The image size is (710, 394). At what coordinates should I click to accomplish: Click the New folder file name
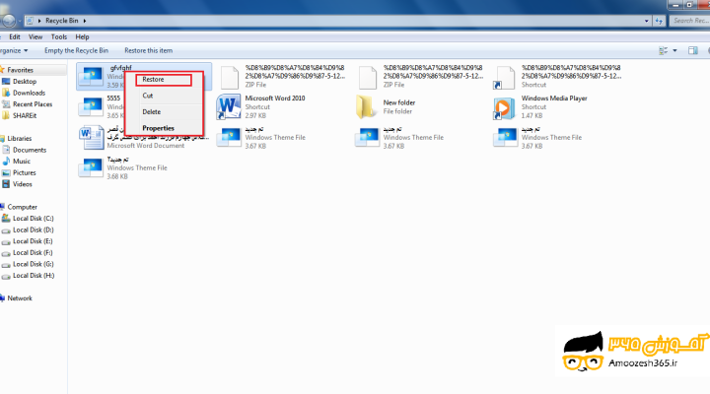[399, 102]
